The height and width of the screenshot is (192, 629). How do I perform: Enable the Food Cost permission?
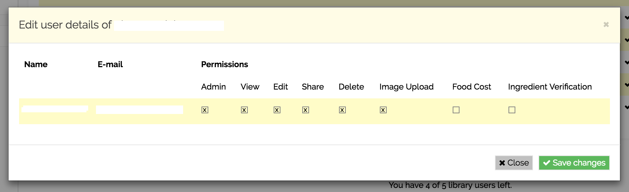456,110
